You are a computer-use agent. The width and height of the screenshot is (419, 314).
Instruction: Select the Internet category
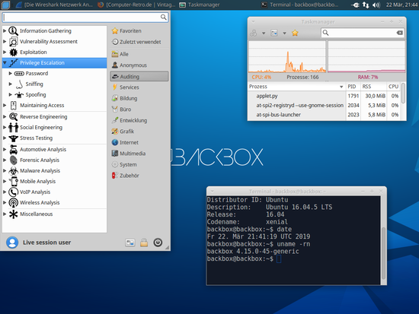[x=139, y=142]
